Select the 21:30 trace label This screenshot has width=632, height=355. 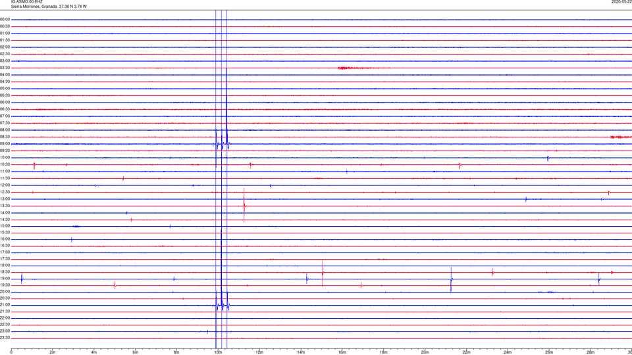pos(5,311)
